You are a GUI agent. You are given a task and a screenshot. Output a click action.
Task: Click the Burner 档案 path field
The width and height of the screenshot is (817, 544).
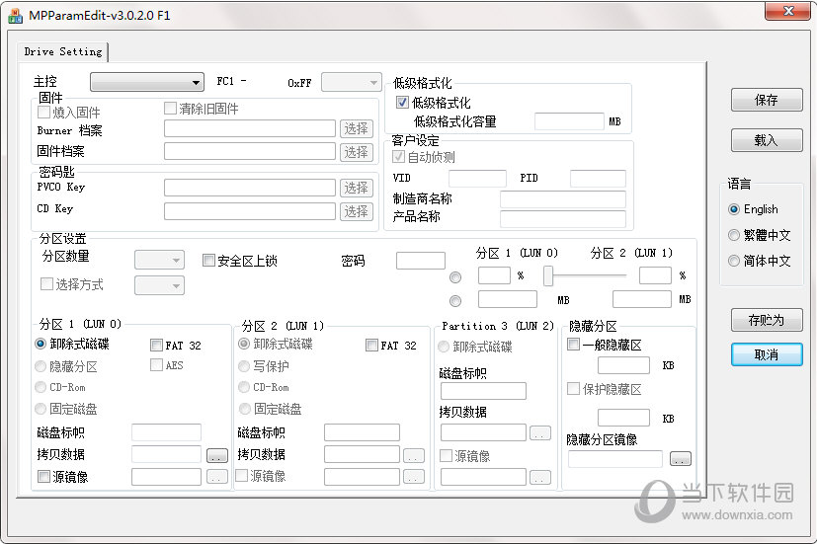click(250, 128)
